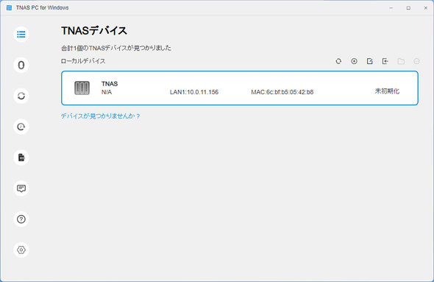This screenshot has width=434, height=282.
Task: Click the MAC:6c:bf:b5:05:42:b8 value
Action: [282, 92]
